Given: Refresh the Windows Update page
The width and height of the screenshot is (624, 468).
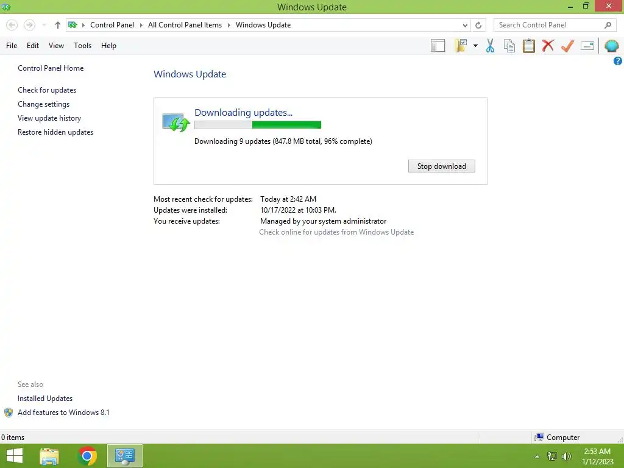Looking at the screenshot, I should (x=478, y=25).
